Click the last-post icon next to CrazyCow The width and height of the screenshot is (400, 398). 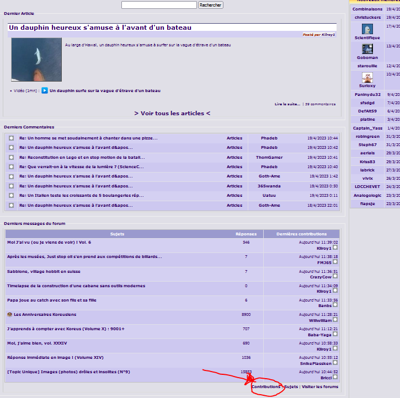335,277
